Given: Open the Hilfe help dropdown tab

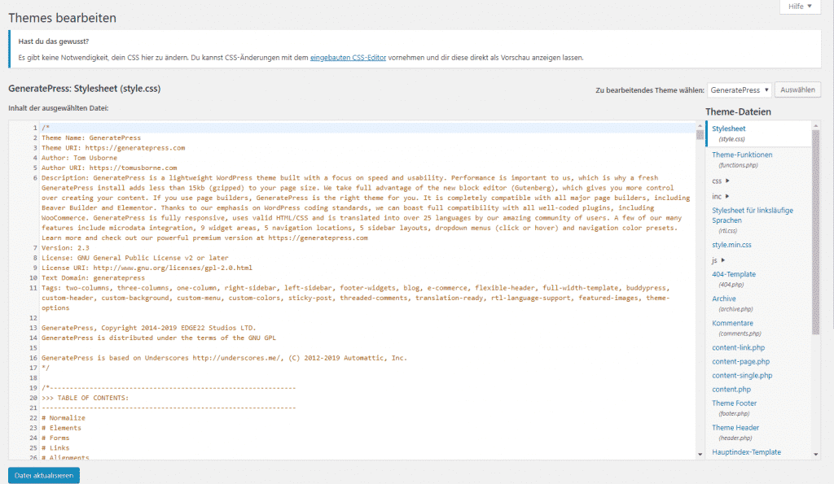Looking at the screenshot, I should tap(800, 7).
